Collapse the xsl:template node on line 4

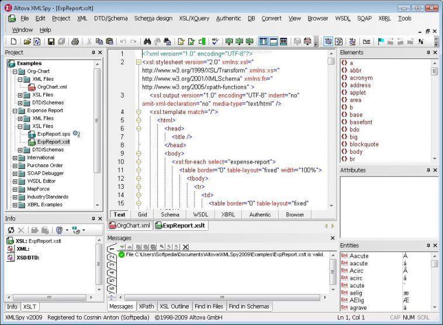pos(139,112)
